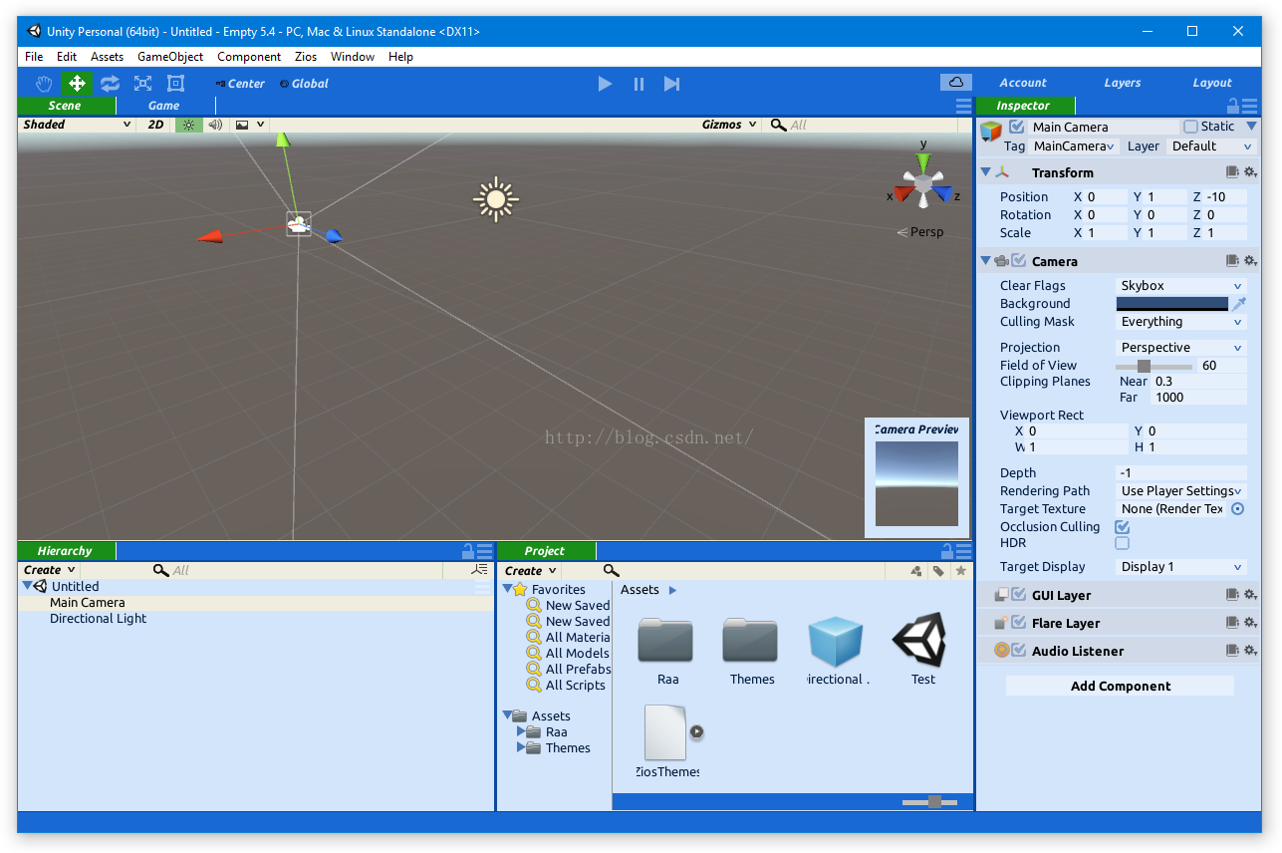Toggle scene lighting sun icon

pos(187,125)
